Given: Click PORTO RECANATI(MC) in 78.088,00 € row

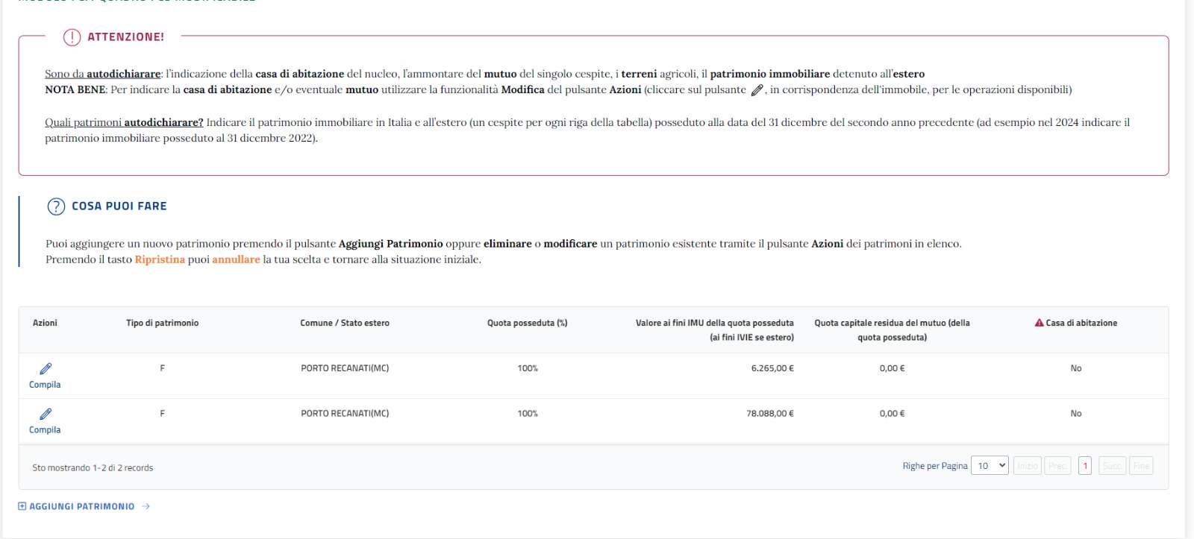Looking at the screenshot, I should tap(345, 414).
